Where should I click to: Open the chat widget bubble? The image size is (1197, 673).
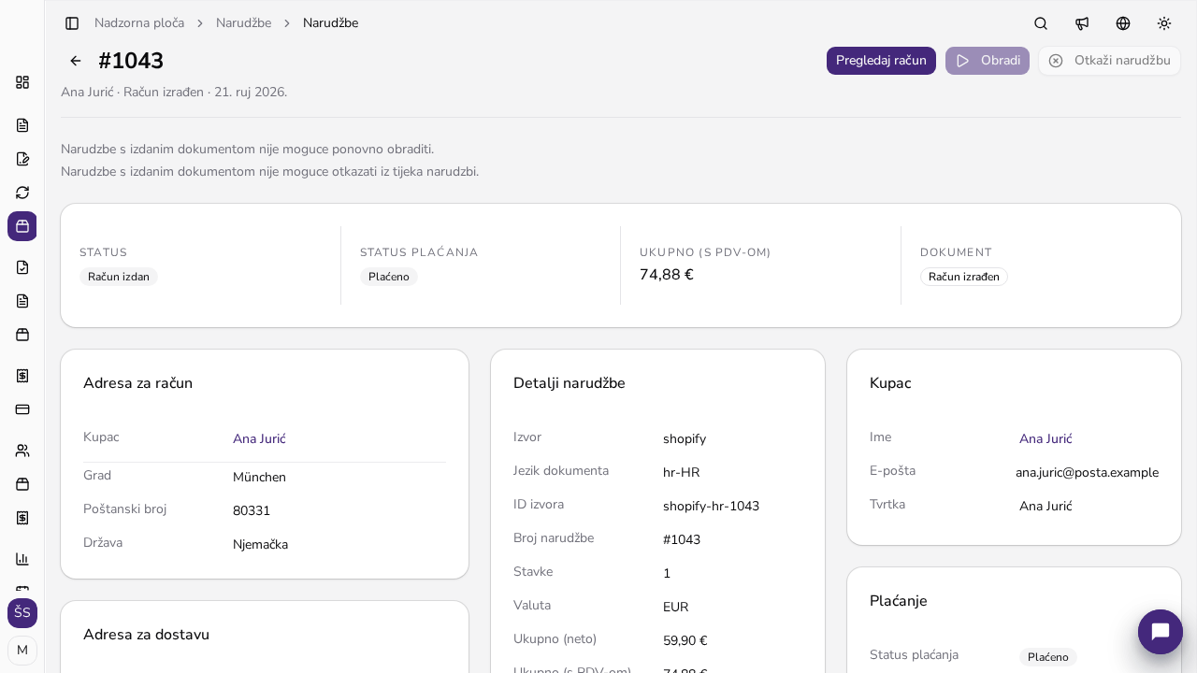1161,632
